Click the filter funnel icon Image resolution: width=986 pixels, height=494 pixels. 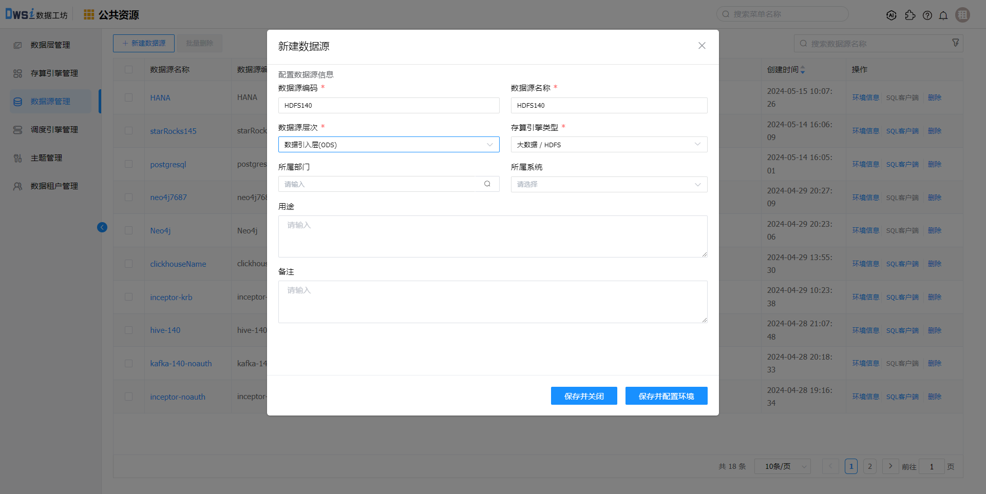955,43
